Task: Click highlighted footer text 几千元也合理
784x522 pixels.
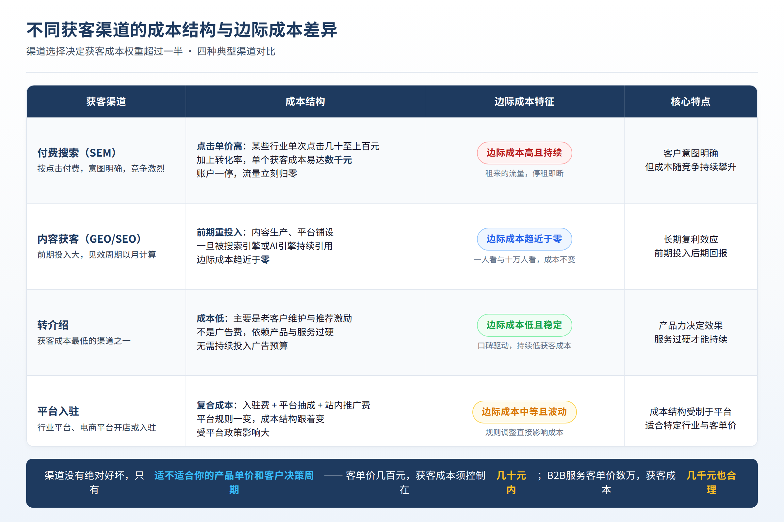Action: 711,483
